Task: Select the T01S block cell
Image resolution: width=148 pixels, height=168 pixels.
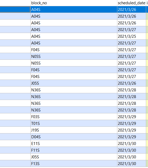Action: pos(74,124)
